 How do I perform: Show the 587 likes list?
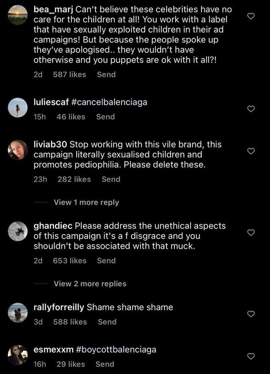tap(70, 74)
